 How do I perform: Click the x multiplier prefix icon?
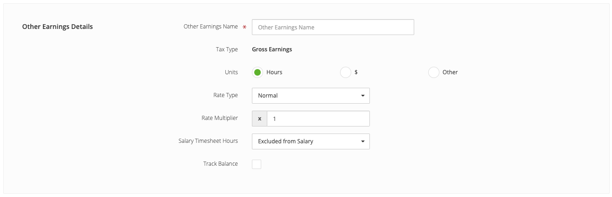click(259, 119)
